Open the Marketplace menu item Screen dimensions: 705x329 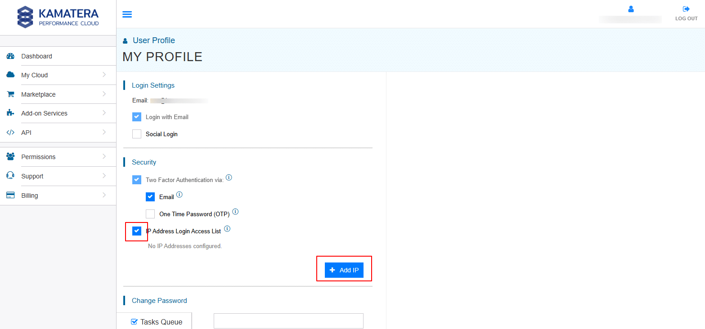tap(38, 94)
